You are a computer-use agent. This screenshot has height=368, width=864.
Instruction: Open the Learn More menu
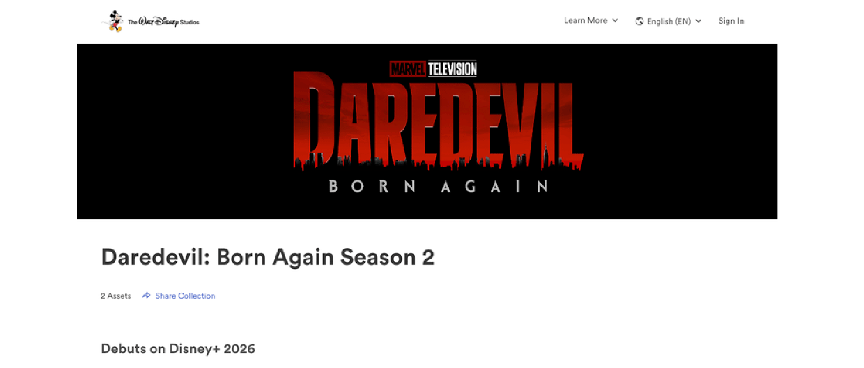tap(591, 21)
